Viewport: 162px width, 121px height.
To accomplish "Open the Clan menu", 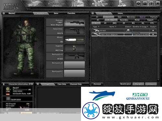I will (121, 4).
